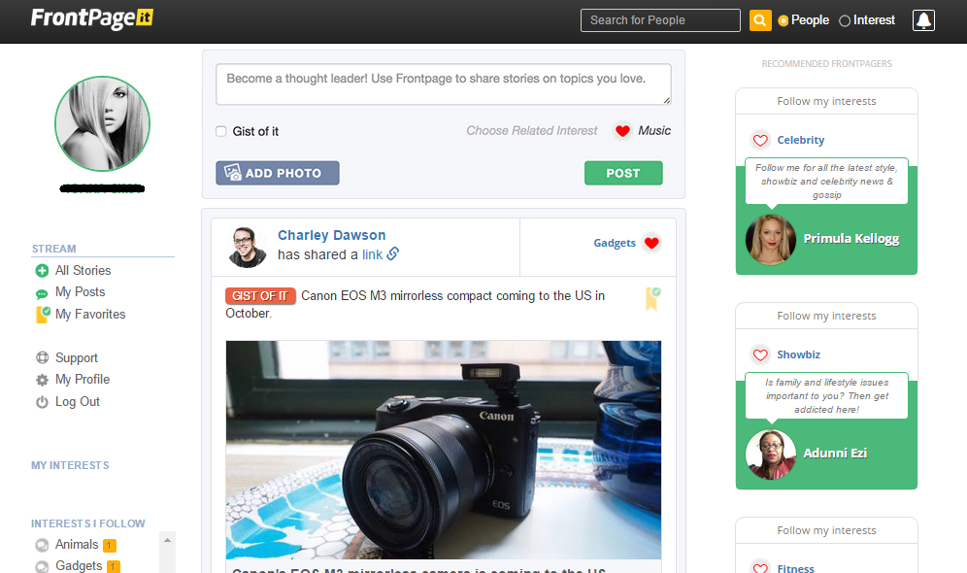Click the All Stories green plus icon
Image resolution: width=967 pixels, height=573 pixels.
pyautogui.click(x=42, y=271)
